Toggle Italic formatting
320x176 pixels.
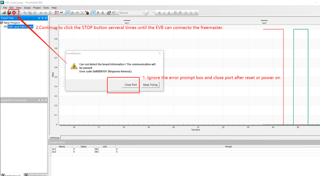pos(164,13)
